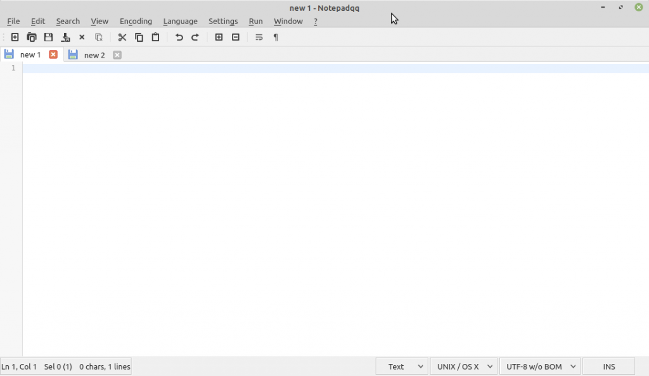
Task: Open the UNIX / OS X line-ending dropdown
Action: 463,367
